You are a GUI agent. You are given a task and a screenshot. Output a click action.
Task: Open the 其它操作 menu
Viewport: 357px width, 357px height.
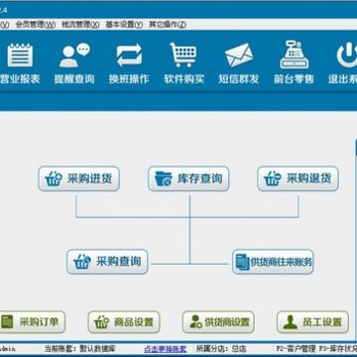pos(168,25)
